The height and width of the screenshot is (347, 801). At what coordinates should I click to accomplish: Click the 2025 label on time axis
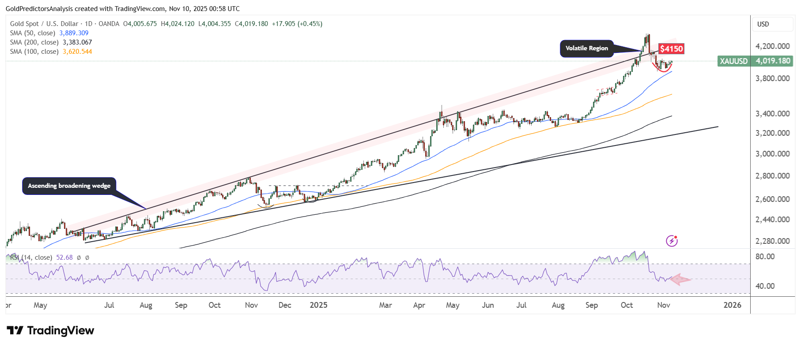coord(318,305)
